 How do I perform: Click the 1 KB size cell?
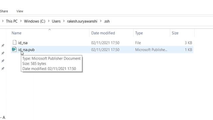188,50
